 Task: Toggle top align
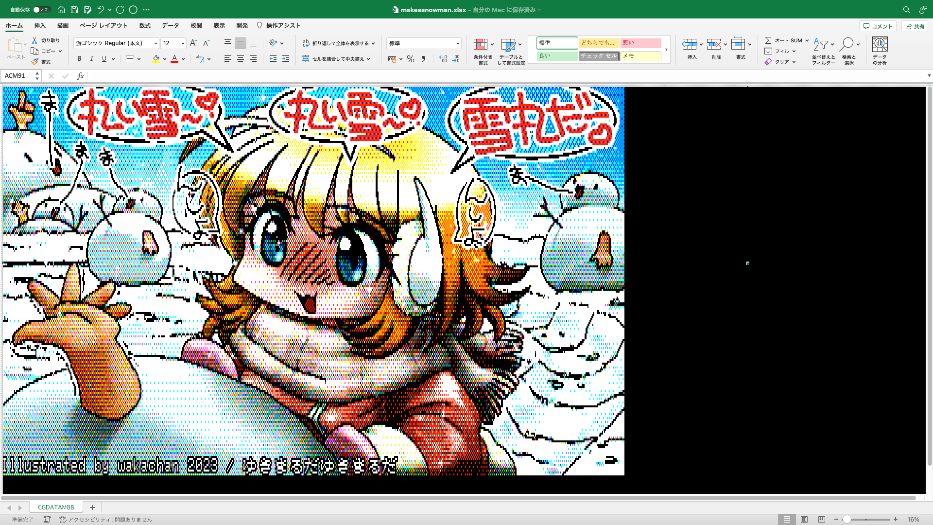[x=227, y=43]
